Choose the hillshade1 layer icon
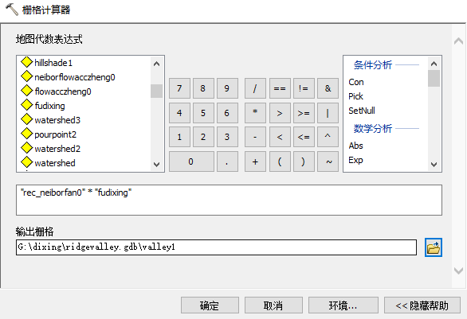This screenshot has height=319, width=467. (x=26, y=62)
